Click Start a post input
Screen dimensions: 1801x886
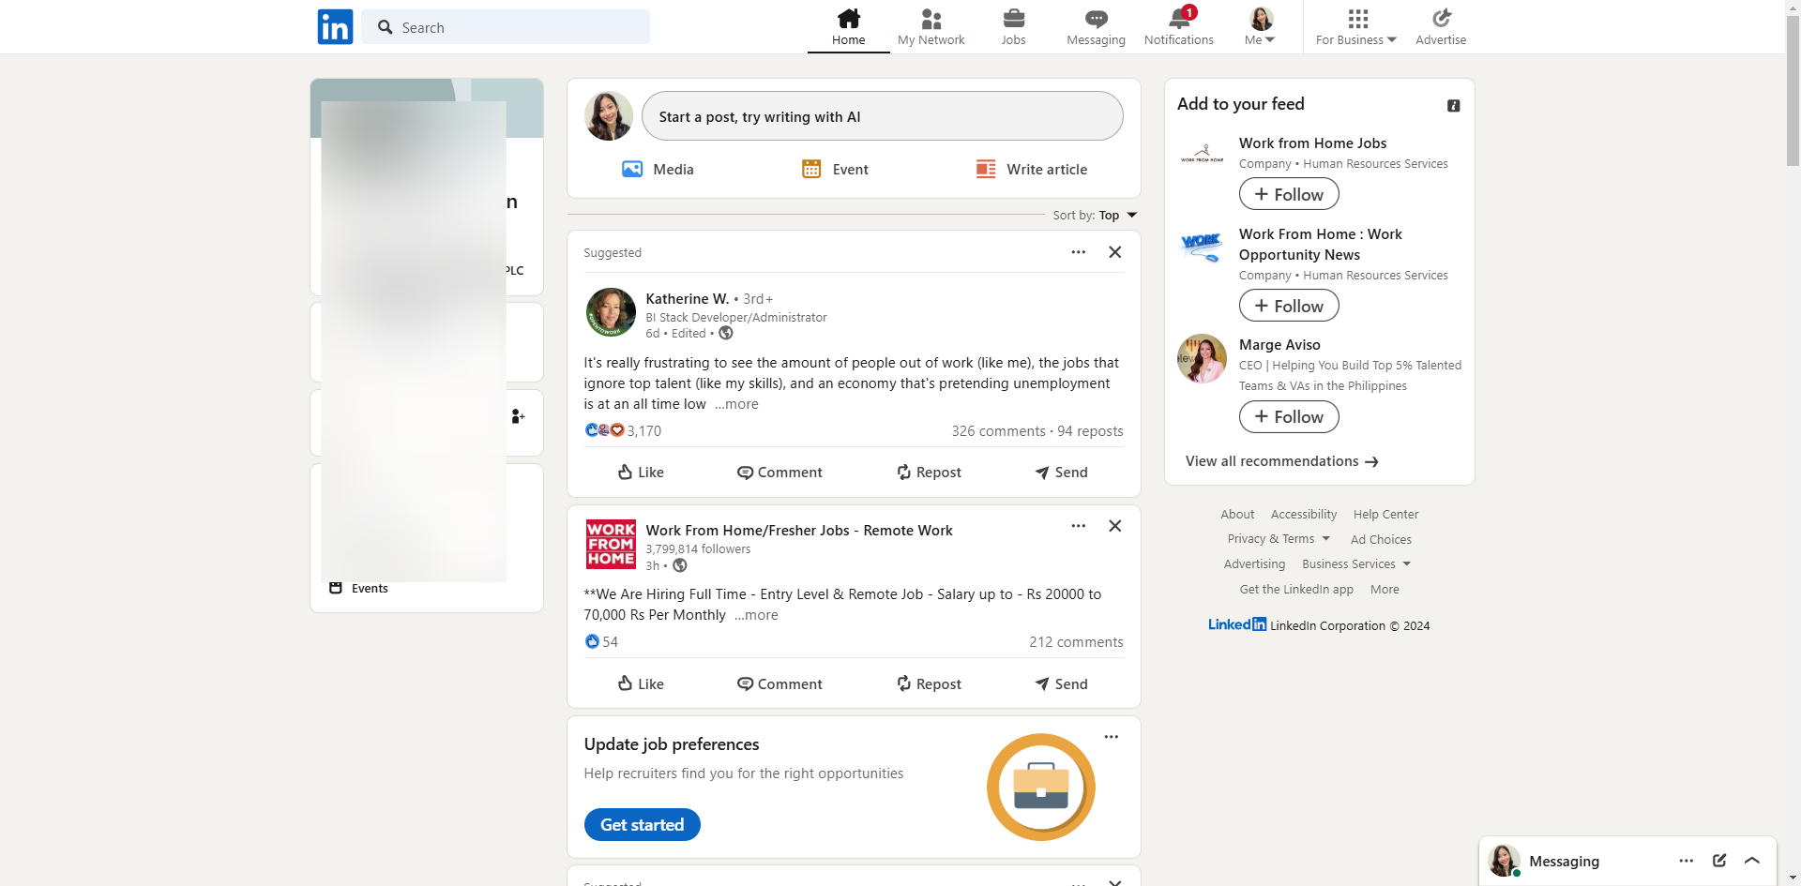[x=882, y=116]
